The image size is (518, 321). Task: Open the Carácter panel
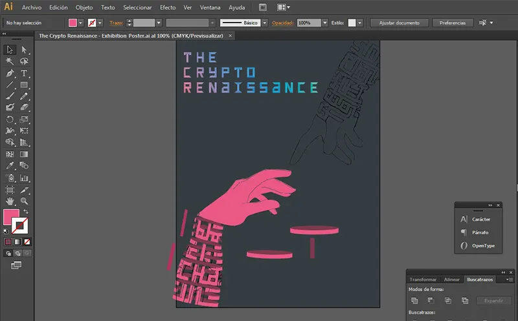coord(480,220)
